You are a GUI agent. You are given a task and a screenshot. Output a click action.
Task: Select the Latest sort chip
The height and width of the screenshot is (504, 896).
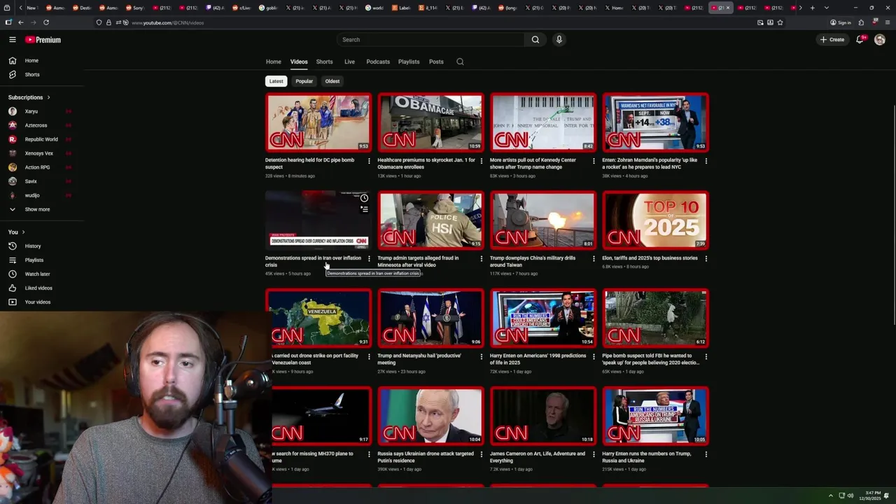point(276,81)
